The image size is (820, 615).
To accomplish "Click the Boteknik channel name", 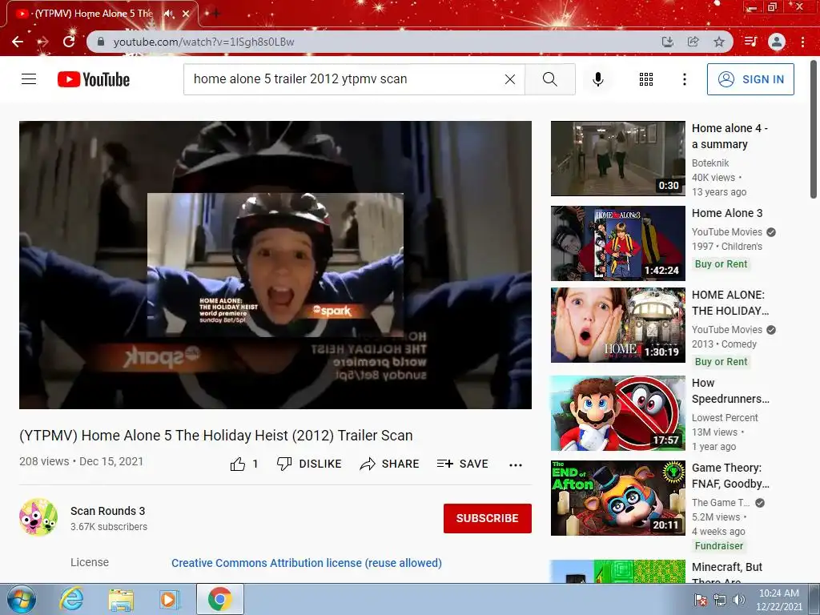I will [x=710, y=163].
